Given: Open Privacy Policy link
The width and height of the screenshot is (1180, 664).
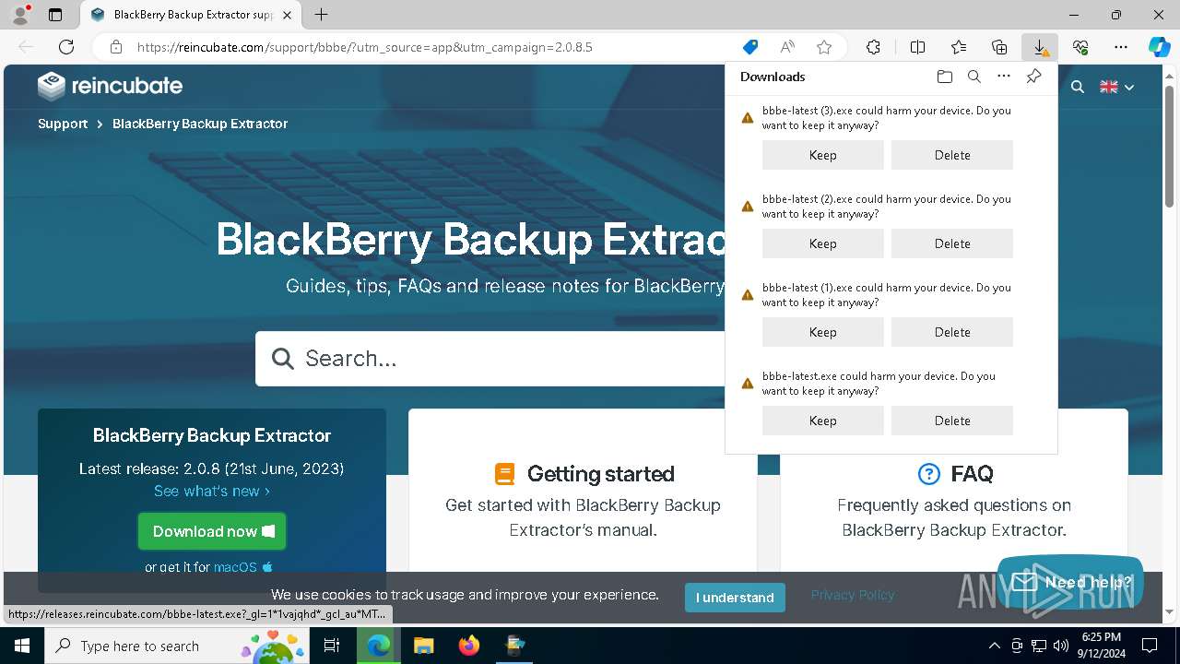Looking at the screenshot, I should tap(853, 595).
